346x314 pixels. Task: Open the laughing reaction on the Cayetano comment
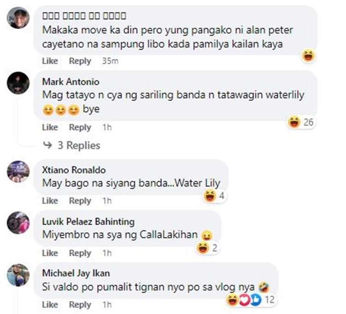click(x=308, y=55)
